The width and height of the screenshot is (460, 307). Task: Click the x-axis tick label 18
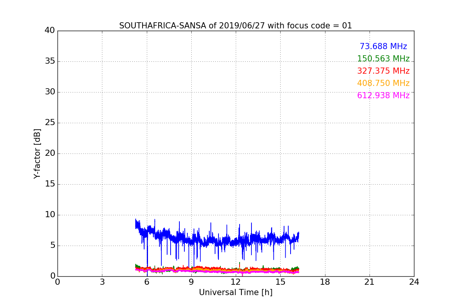pos(325,282)
